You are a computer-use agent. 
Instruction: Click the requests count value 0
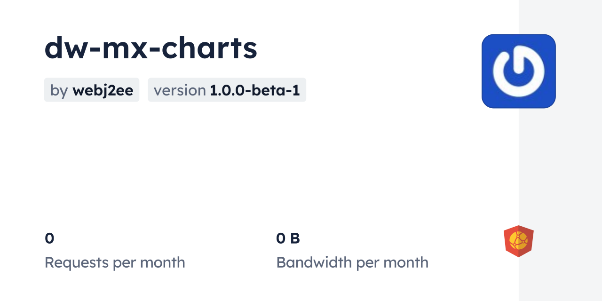coord(49,238)
